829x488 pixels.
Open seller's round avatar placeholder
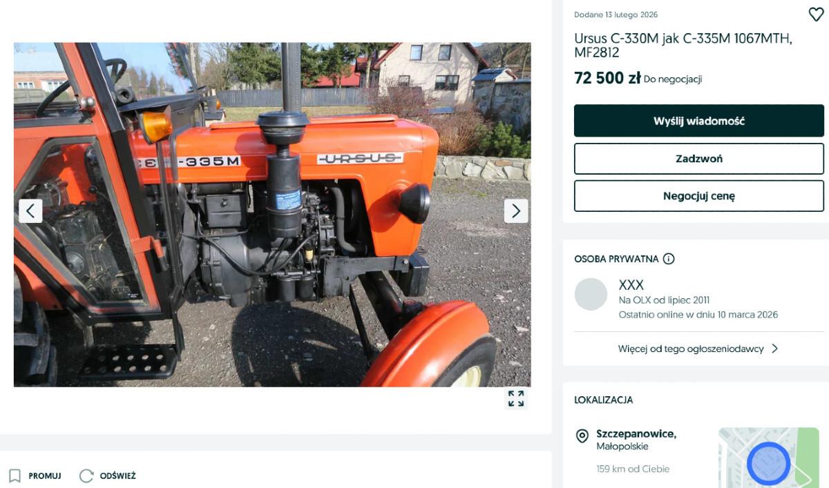coord(591,295)
